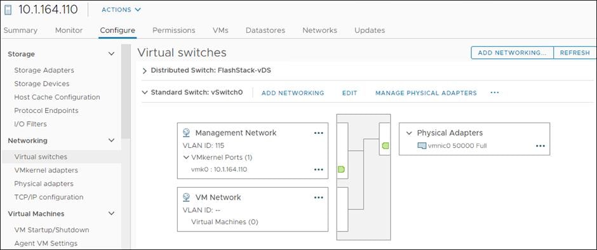Open the vmk0 adapter ellipsis menu

pos(318,169)
